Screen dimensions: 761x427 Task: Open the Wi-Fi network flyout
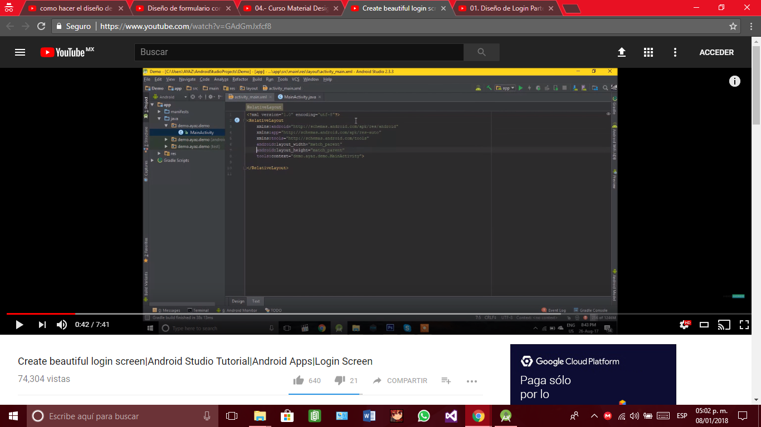click(x=621, y=416)
